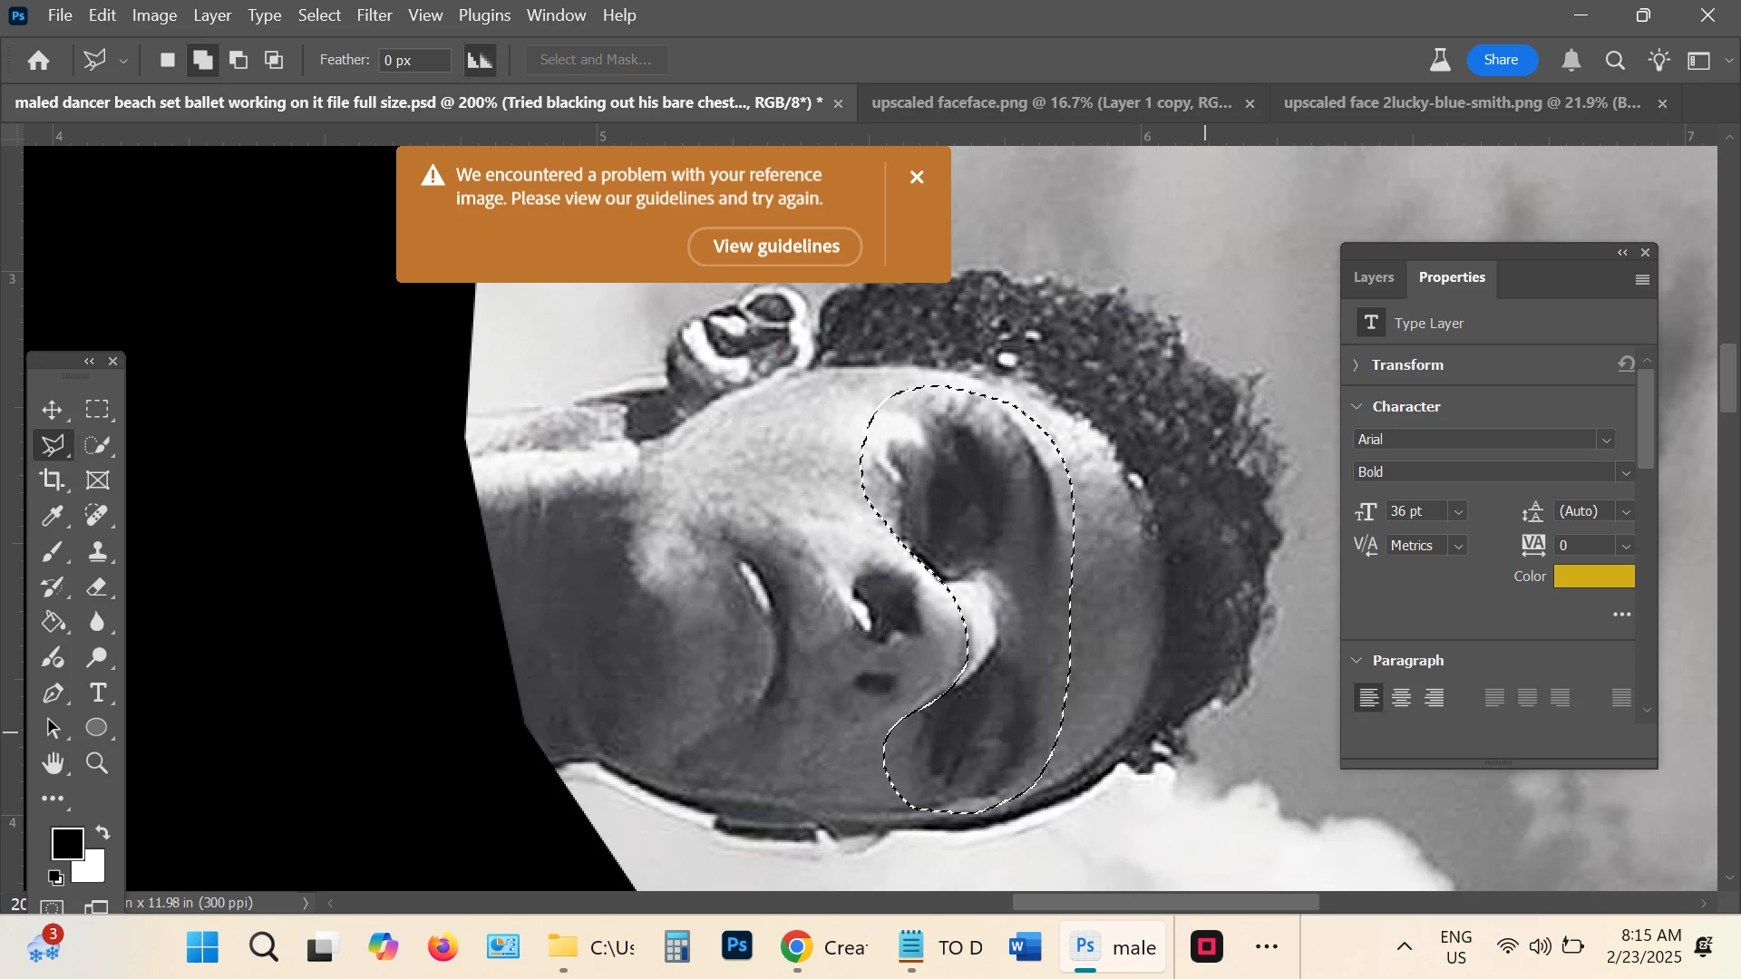Select the Zoom tool in toolbox

point(98,763)
